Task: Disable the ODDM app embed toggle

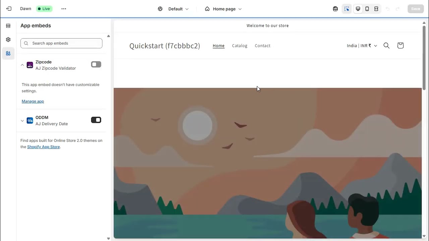Action: [96, 120]
